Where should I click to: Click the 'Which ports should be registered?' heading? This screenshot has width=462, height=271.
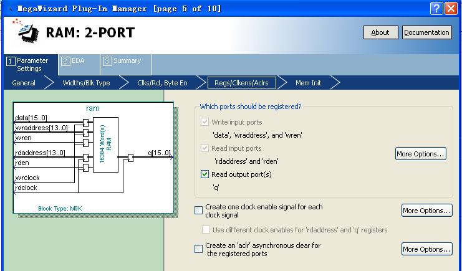coord(251,107)
